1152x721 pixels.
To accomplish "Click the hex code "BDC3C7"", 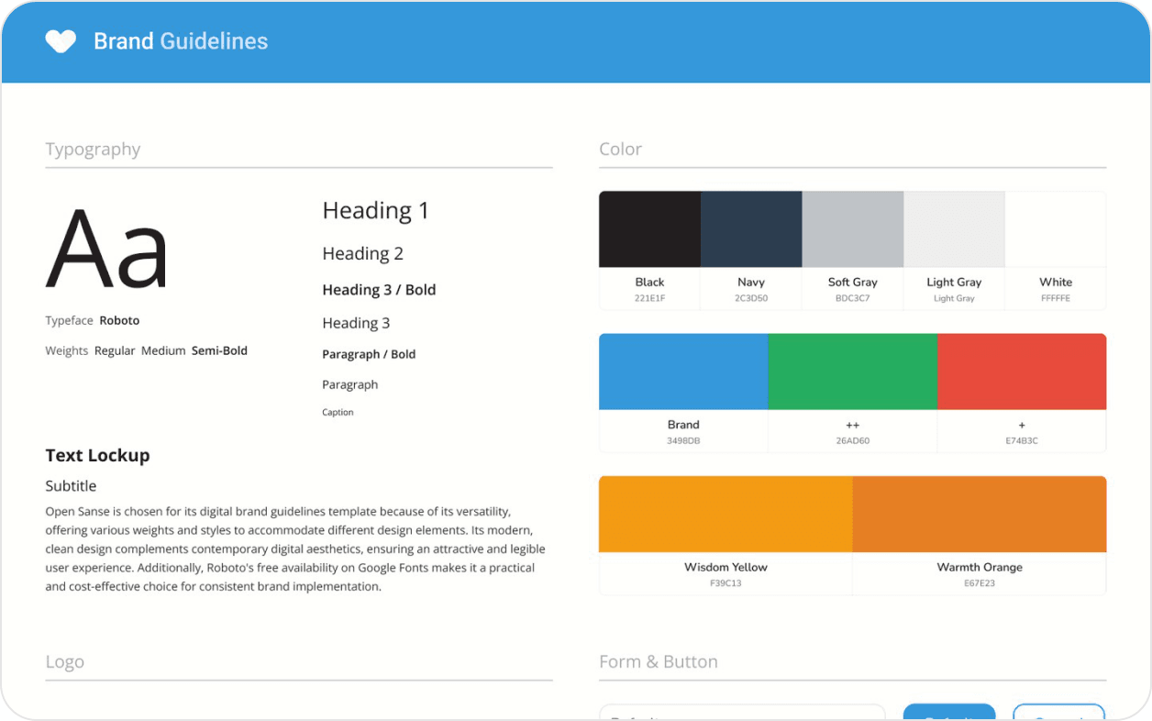I will [x=853, y=298].
